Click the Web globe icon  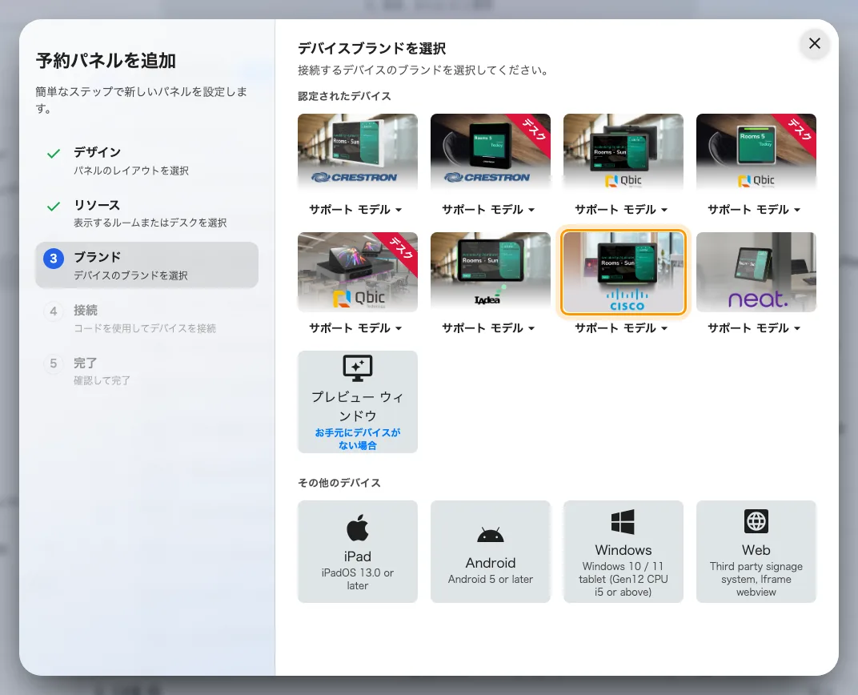756,521
